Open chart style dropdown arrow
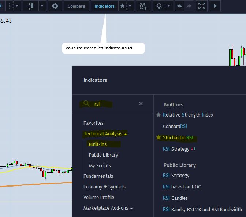The height and width of the screenshot is (217, 246). tap(42, 6)
